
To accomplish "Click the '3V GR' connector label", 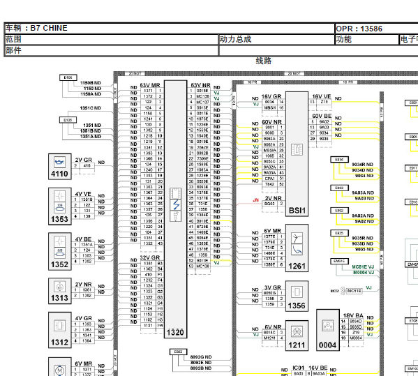I will point(273,287).
